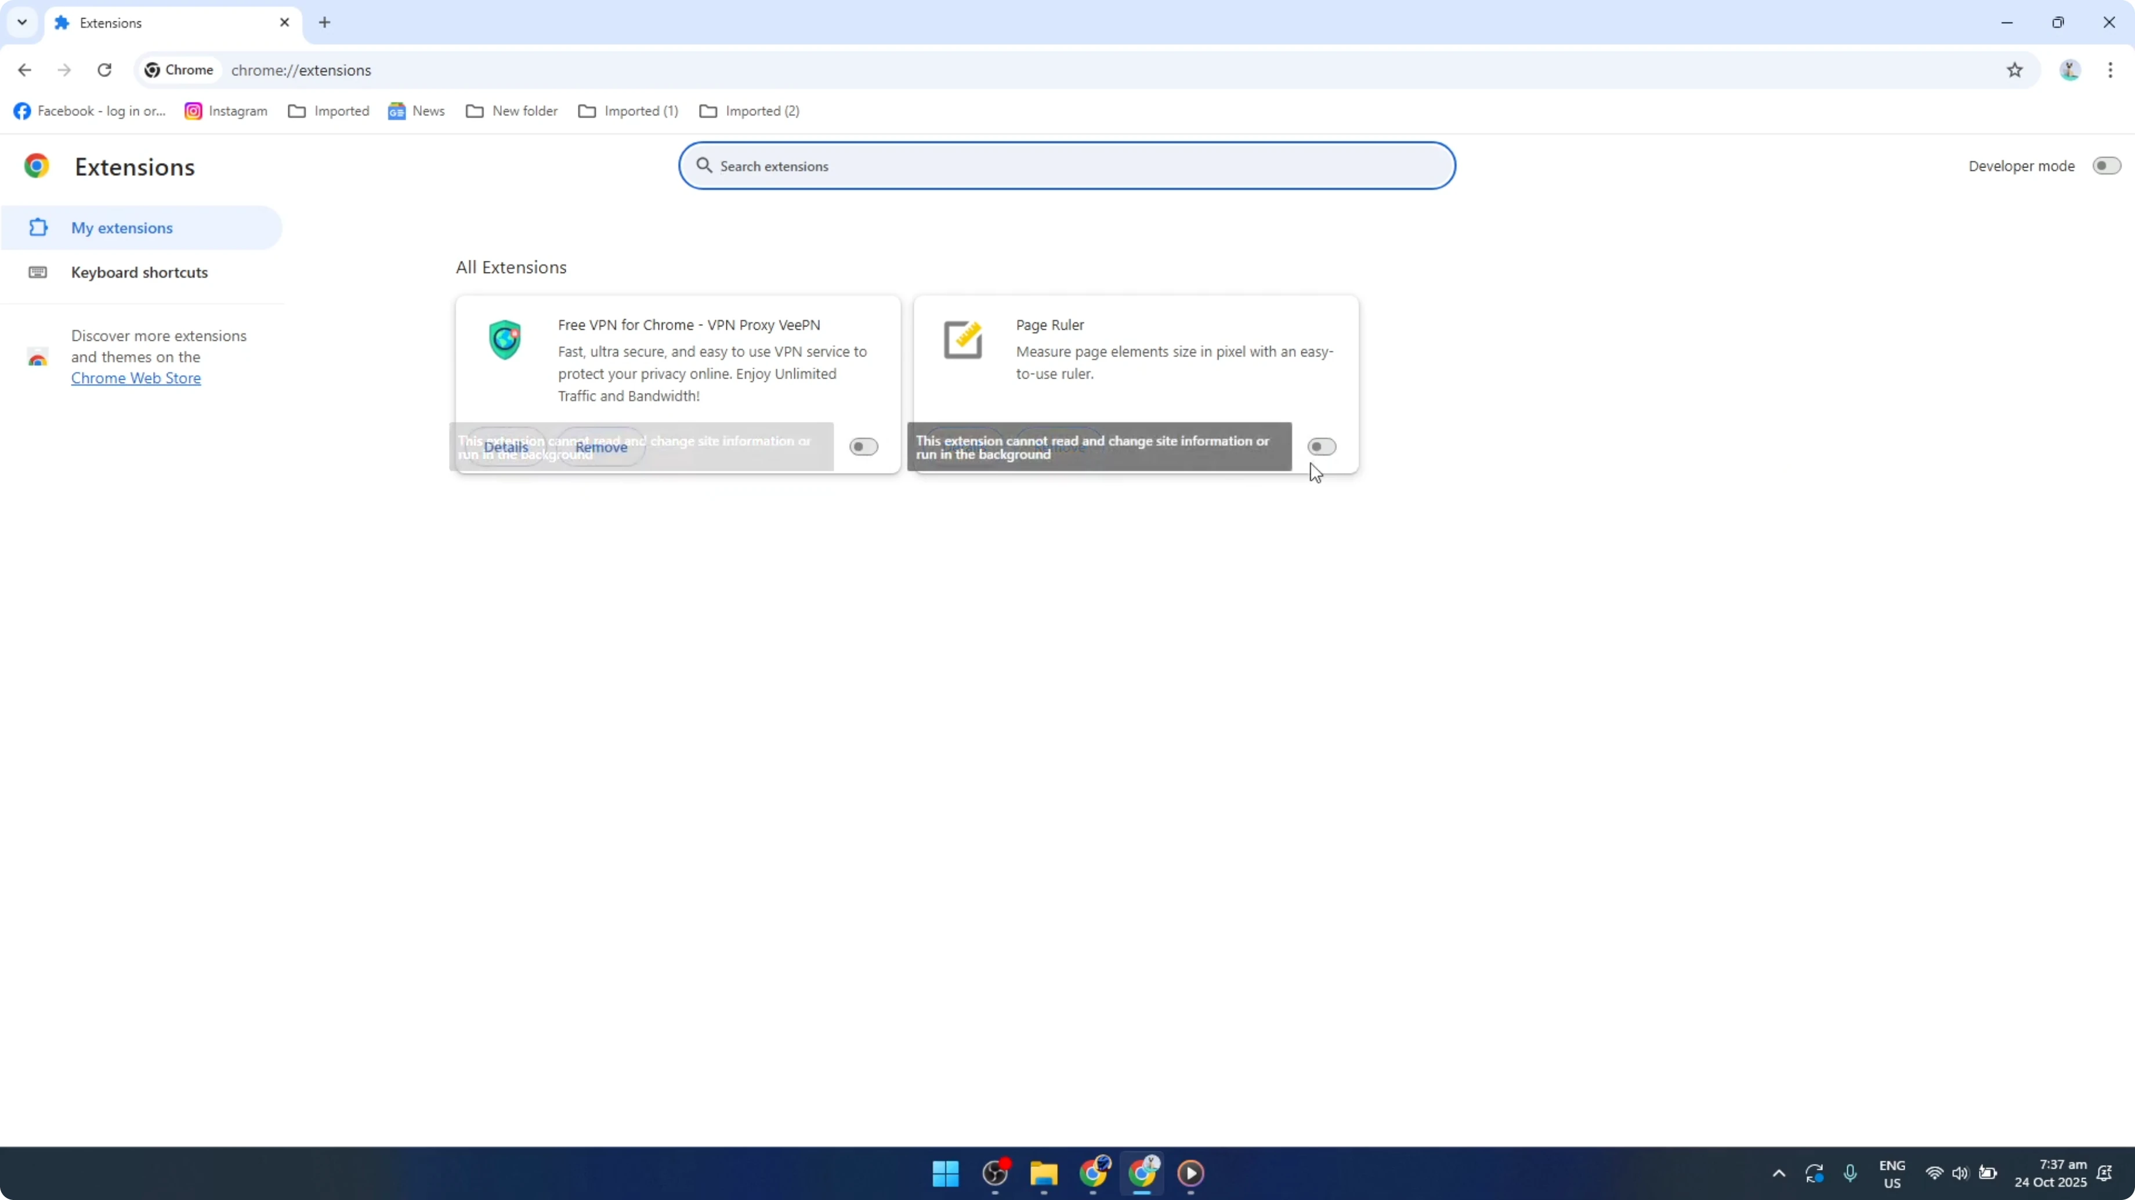Viewport: 2135px width, 1200px height.
Task: Open the Imported bookmarks folder
Action: [x=328, y=110]
